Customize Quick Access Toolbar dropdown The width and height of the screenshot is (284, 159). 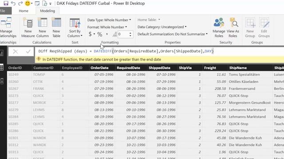[50, 4]
